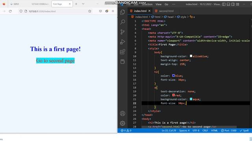Toggle the secondary side bar layout icon
Image resolution: width=252 pixels, height=141 pixels.
tap(233, 4)
